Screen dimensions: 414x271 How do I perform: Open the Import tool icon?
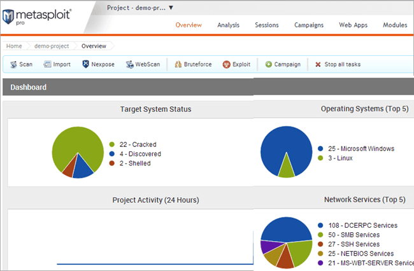[x=47, y=64]
